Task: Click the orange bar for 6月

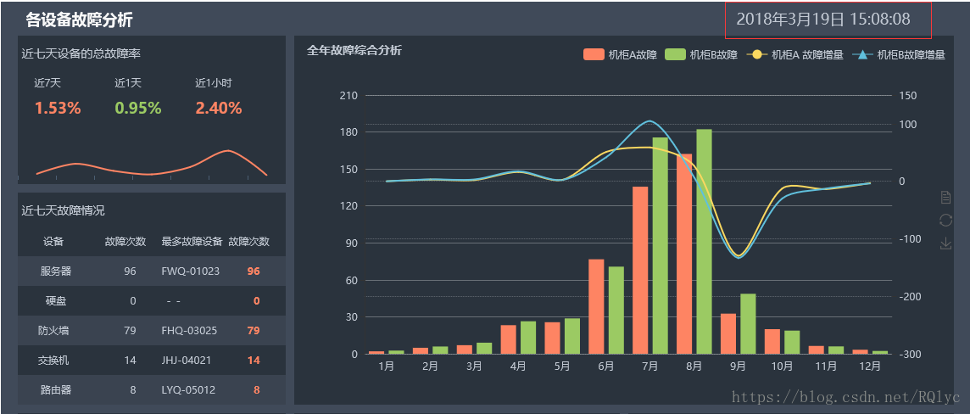Action: (x=596, y=306)
